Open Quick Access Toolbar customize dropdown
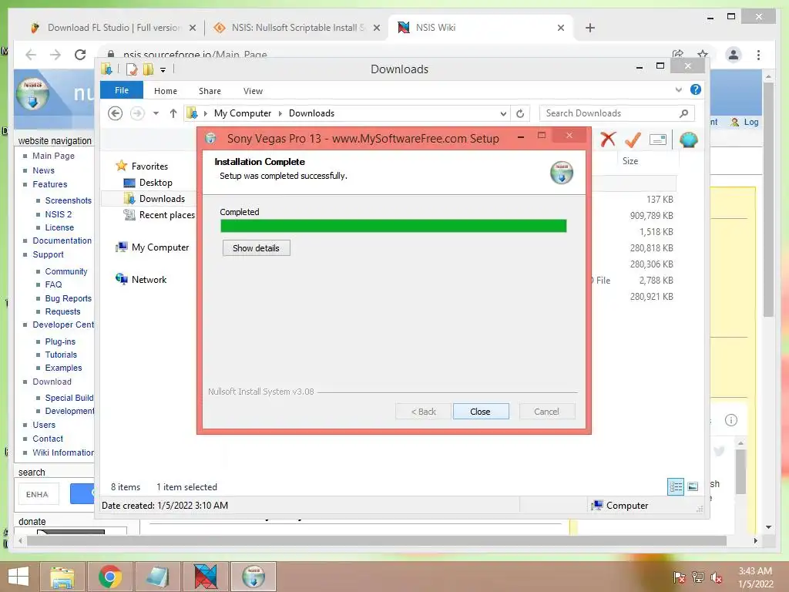Screen dimensions: 789x592 (x=163, y=70)
